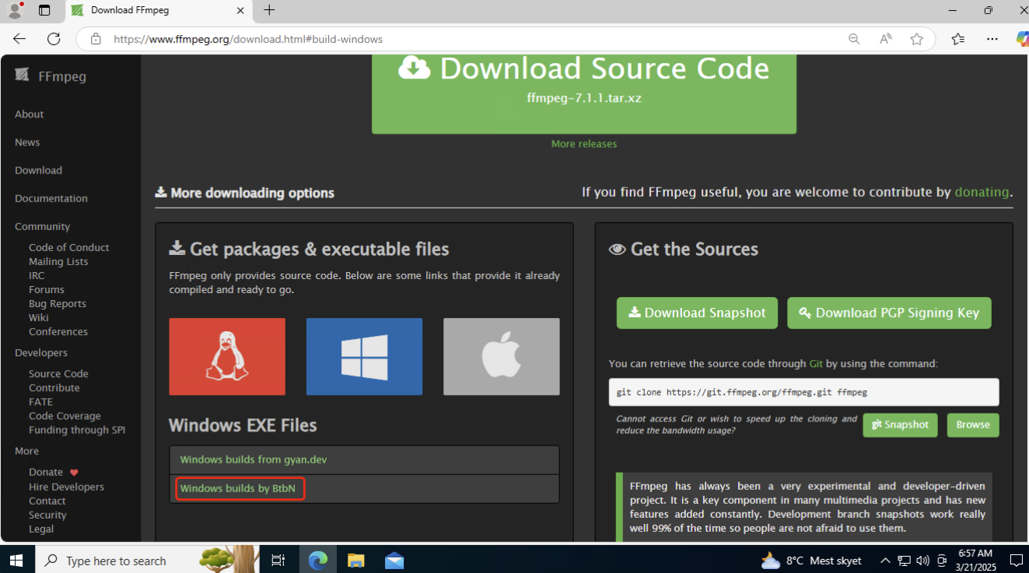Click the Download Source Code green banner
The width and height of the screenshot is (1029, 573).
tap(583, 86)
